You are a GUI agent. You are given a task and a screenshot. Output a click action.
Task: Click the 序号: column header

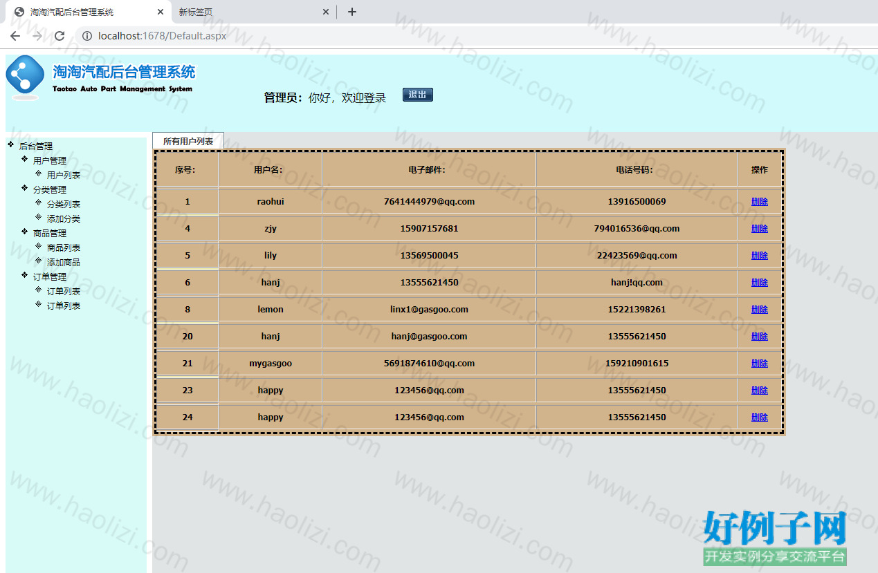pos(187,169)
